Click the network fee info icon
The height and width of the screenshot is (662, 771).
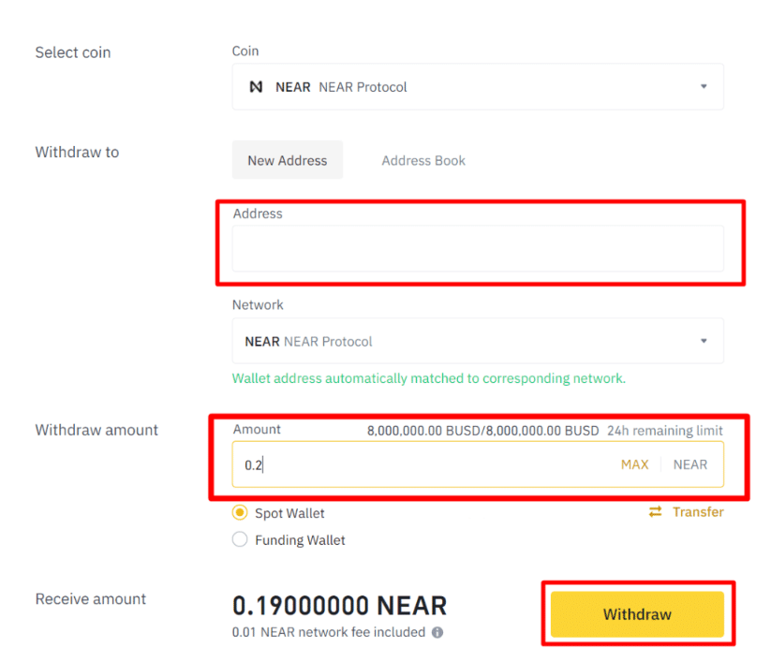click(437, 633)
